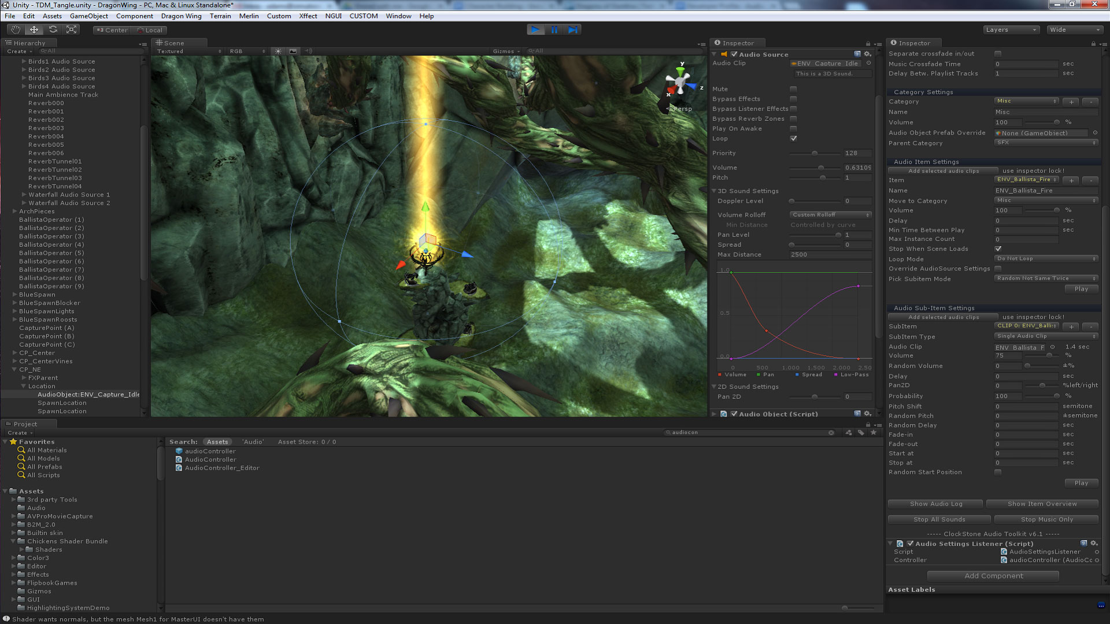The height and width of the screenshot is (624, 1110).
Task: Toggle the Mute checkbox
Action: (x=793, y=90)
